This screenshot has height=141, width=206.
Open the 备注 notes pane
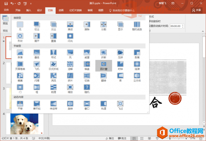coord(110,138)
